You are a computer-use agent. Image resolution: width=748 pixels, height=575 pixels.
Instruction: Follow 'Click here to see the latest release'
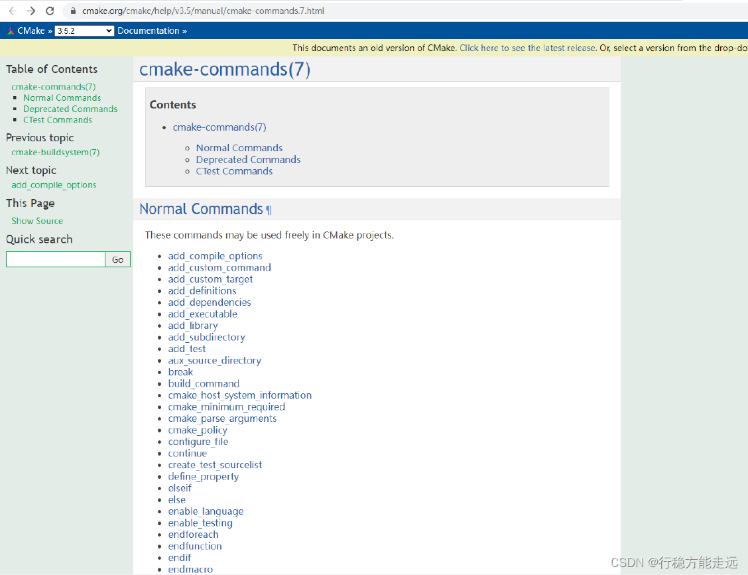click(x=527, y=48)
